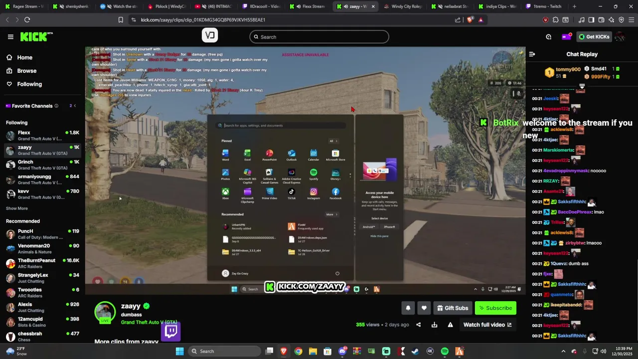Image resolution: width=638 pixels, height=359 pixels.
Task: Open File Explorer from taskbar
Action: pos(313,351)
